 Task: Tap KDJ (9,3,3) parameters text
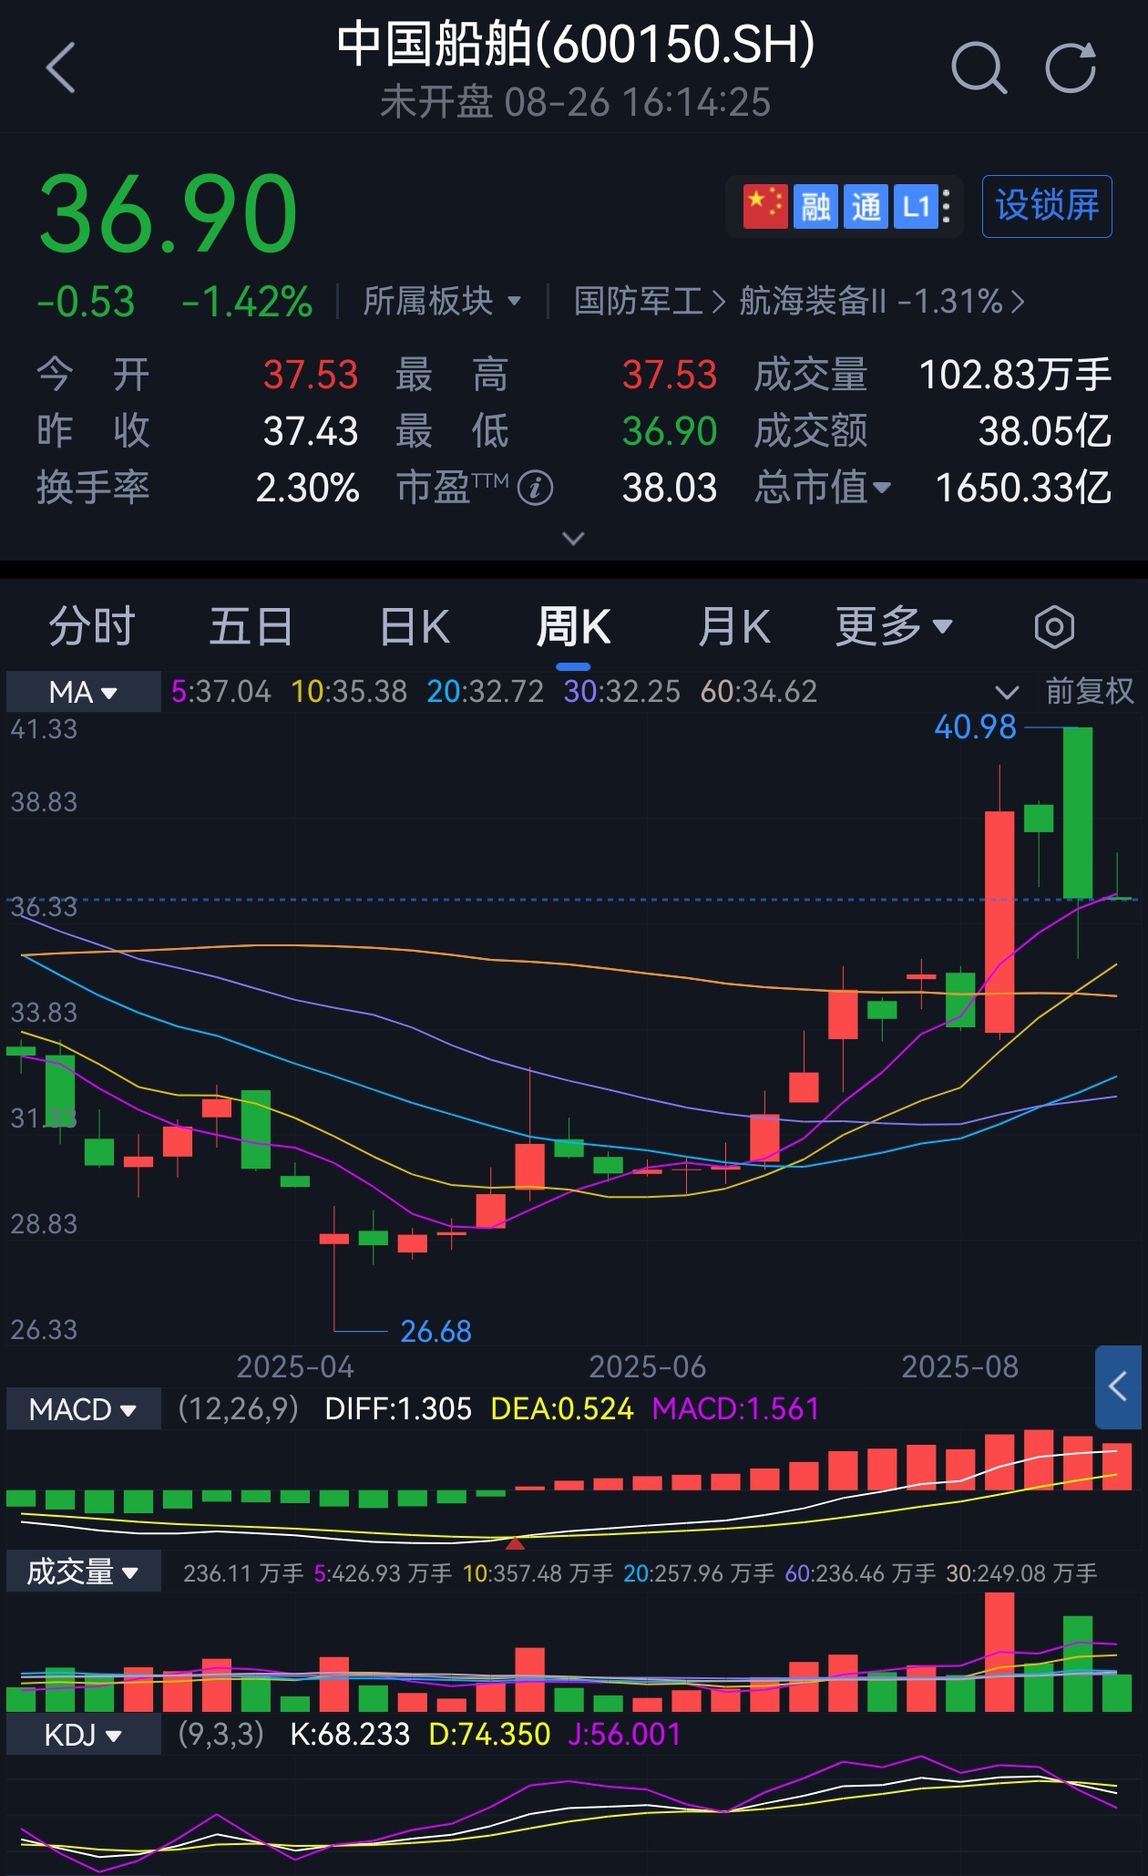[x=220, y=1734]
